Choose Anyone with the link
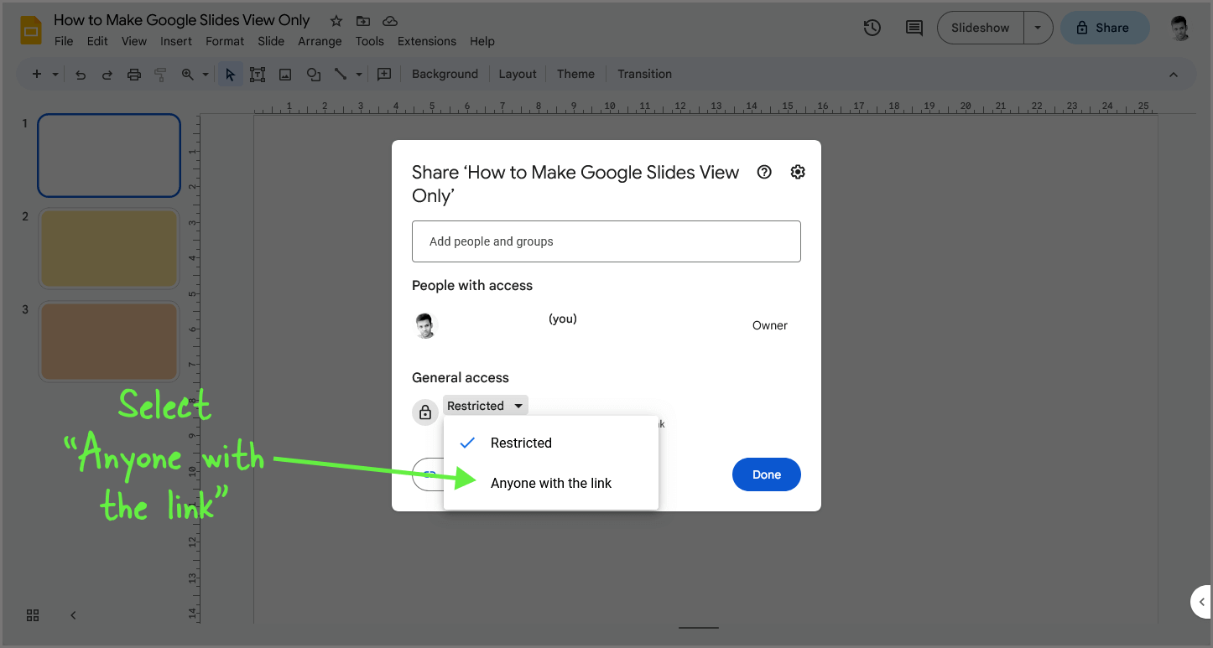The width and height of the screenshot is (1213, 648). click(x=551, y=483)
